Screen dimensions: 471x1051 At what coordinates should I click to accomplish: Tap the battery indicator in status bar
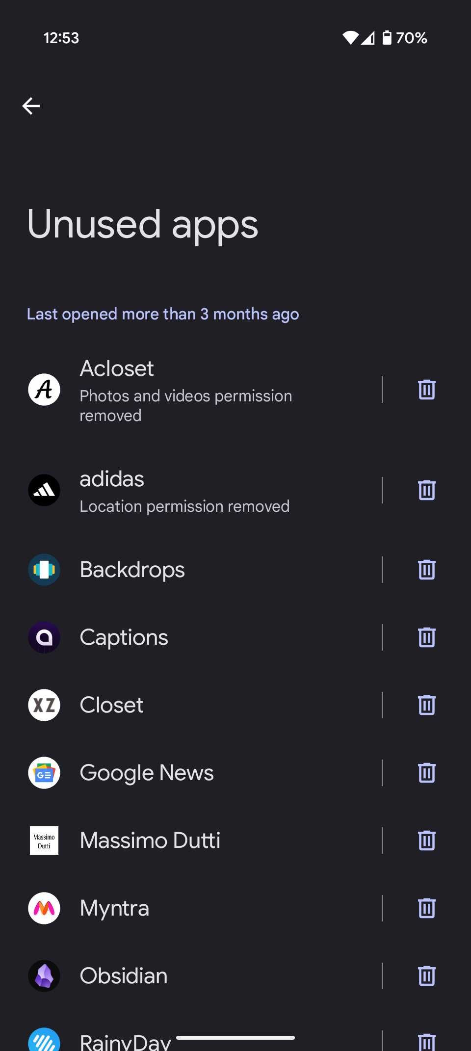(x=387, y=38)
